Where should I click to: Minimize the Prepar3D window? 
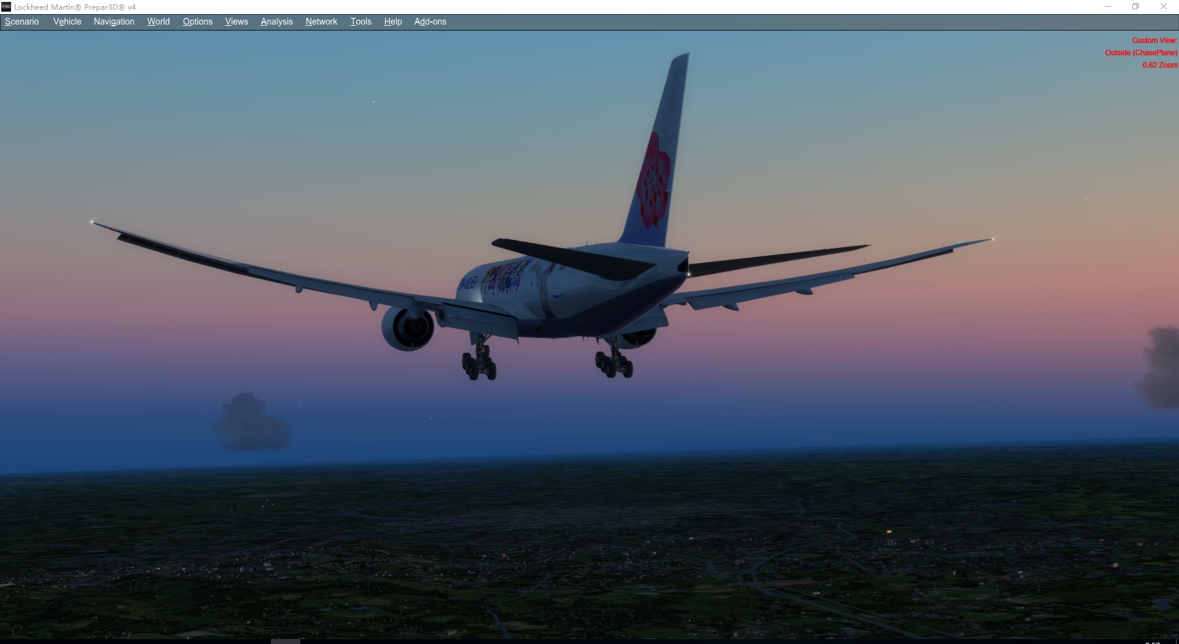point(1108,7)
